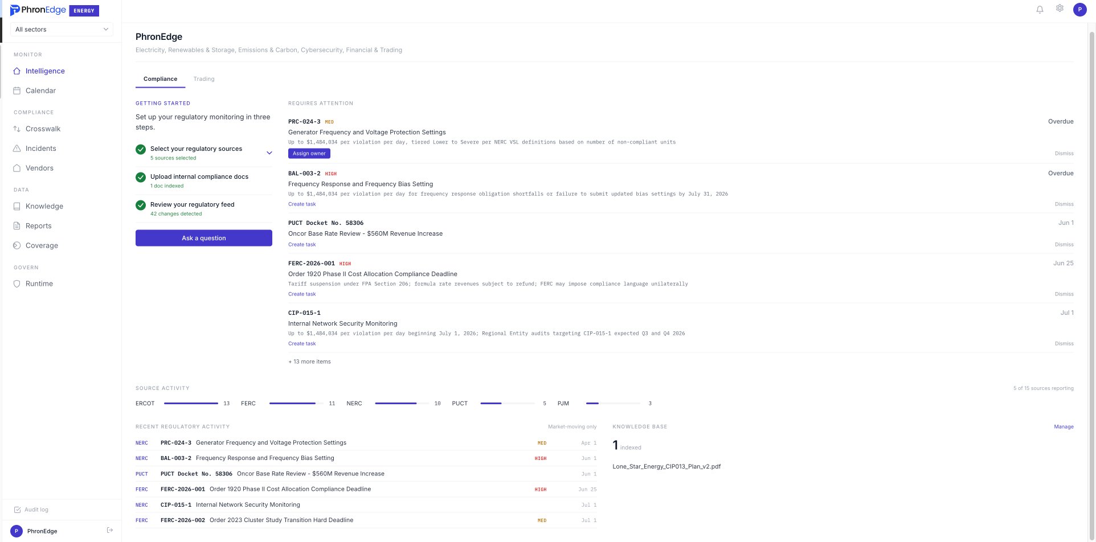The width and height of the screenshot is (1096, 542).
Task: Click Create task under FERC-2026-001 attention item
Action: pyautogui.click(x=302, y=294)
